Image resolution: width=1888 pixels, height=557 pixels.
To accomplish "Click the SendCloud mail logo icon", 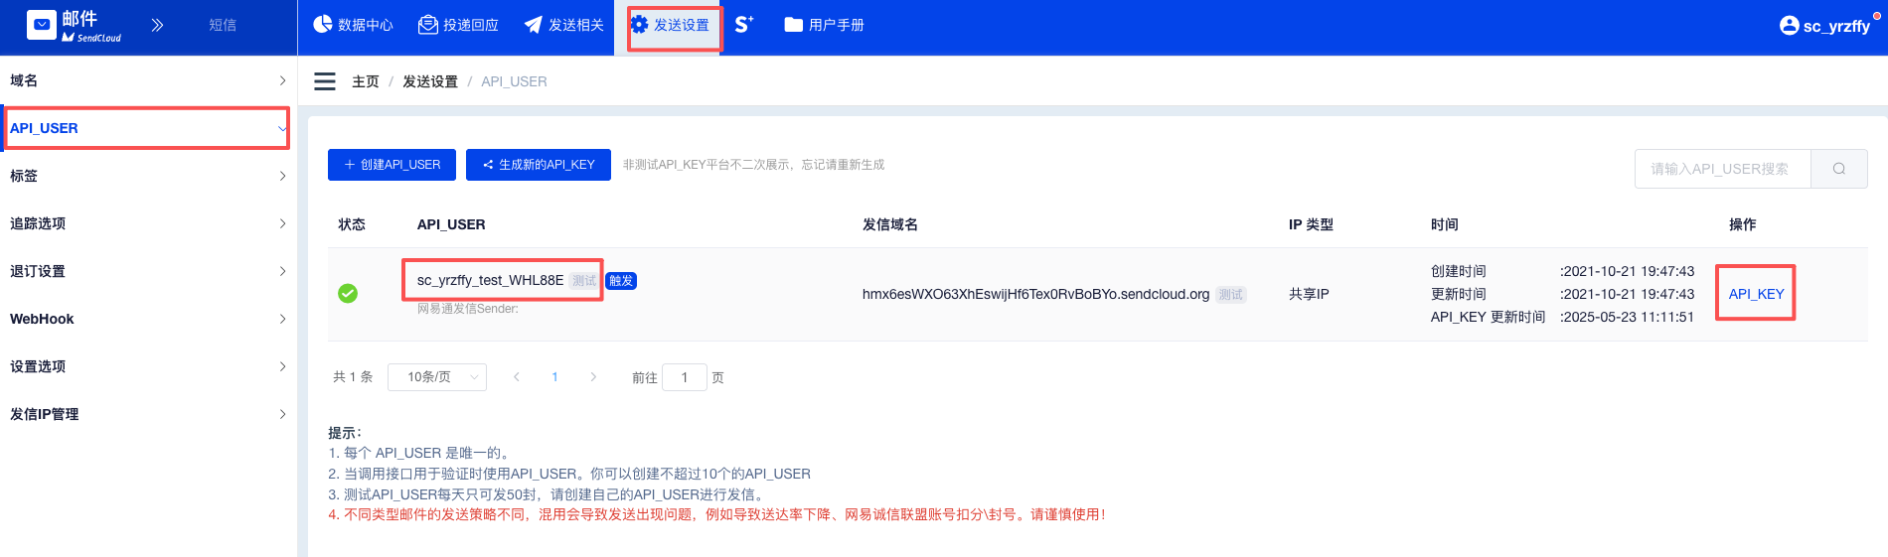I will pyautogui.click(x=42, y=25).
